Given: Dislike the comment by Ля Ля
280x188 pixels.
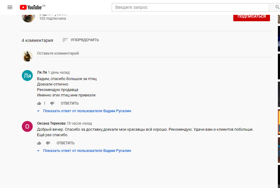Looking at the screenshot, I should [52, 103].
